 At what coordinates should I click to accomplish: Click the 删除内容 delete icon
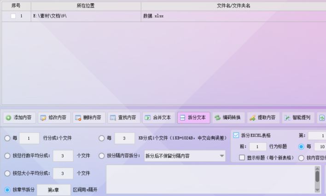pos(78,118)
